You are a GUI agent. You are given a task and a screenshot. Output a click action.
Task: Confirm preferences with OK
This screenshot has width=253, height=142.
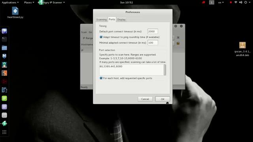point(162,99)
